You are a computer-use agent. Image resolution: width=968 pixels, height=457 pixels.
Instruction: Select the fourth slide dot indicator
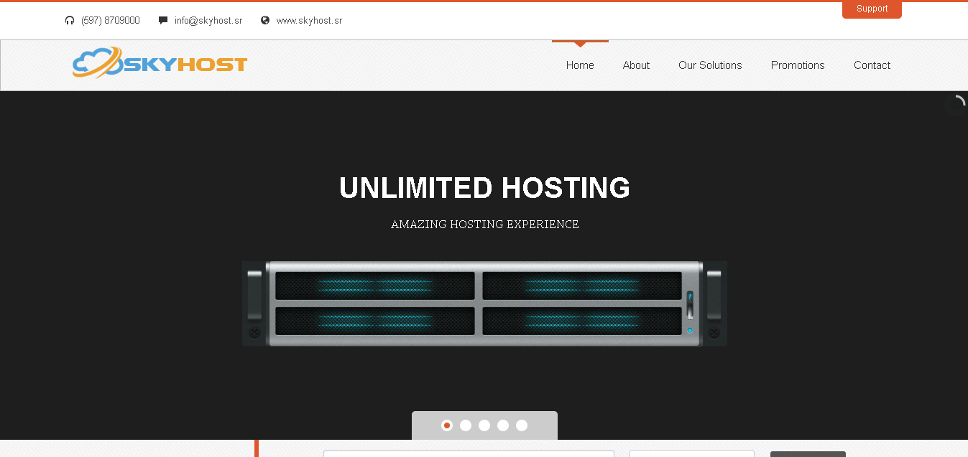[x=503, y=425]
